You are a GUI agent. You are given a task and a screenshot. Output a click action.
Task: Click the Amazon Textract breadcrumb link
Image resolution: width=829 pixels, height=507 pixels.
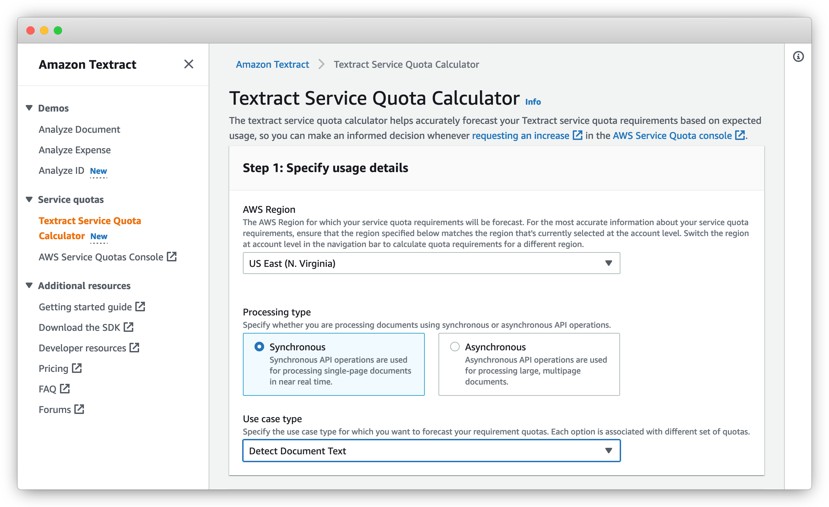[272, 64]
